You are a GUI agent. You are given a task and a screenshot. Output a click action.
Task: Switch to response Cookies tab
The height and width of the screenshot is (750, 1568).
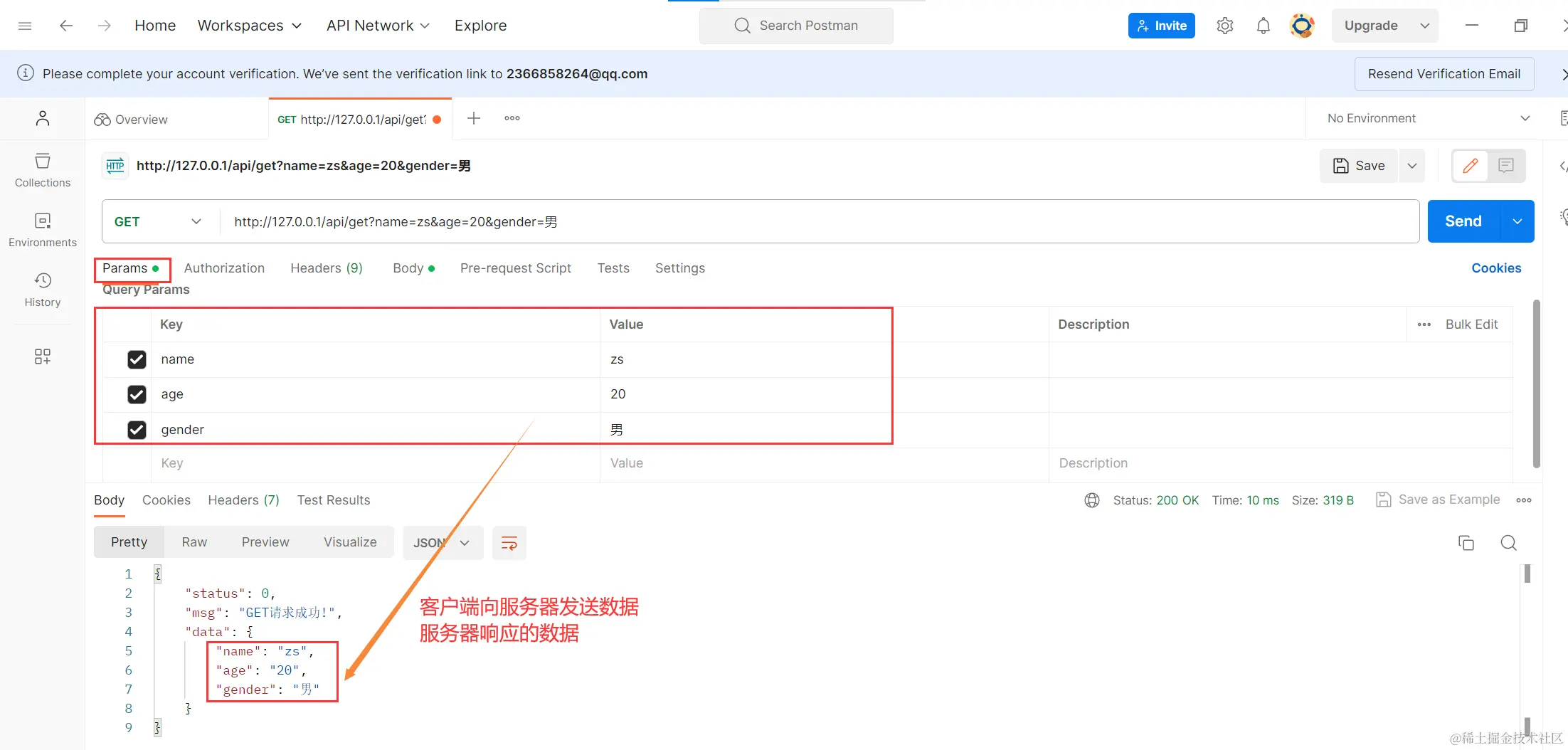166,500
